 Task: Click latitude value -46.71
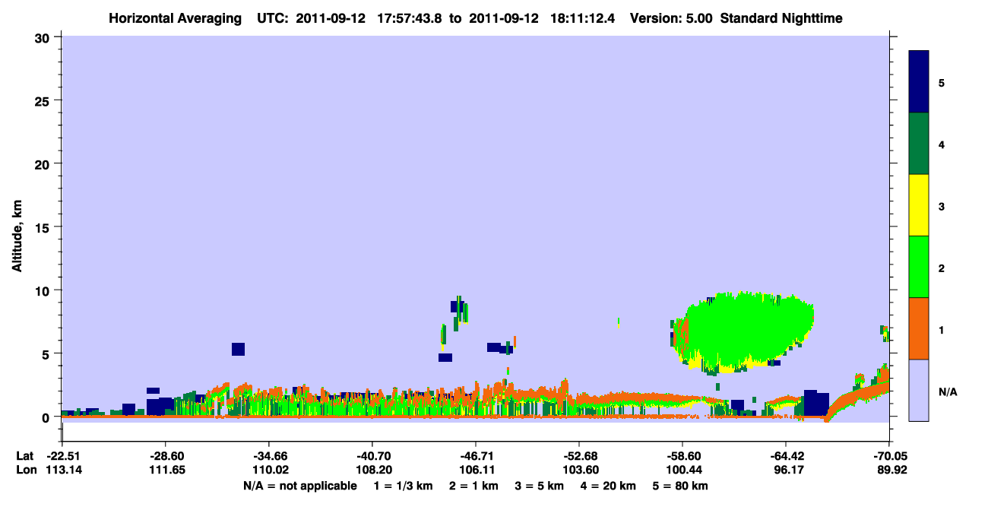475,456
